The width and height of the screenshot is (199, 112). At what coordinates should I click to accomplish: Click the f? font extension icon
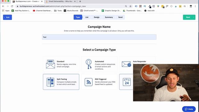(167, 6)
